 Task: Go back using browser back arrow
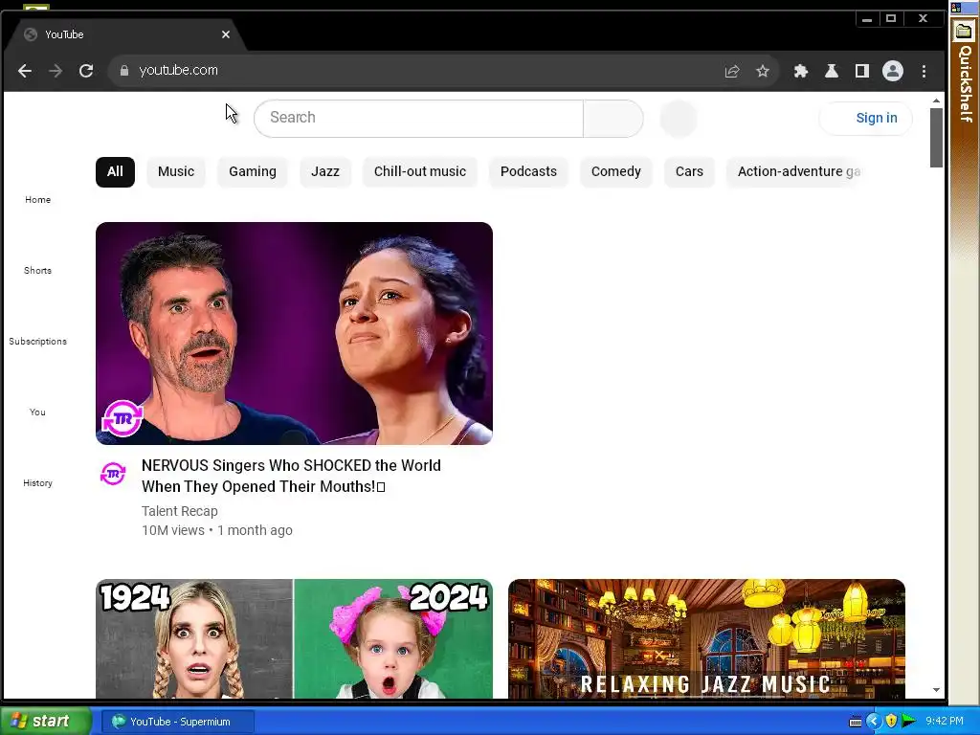coord(24,71)
